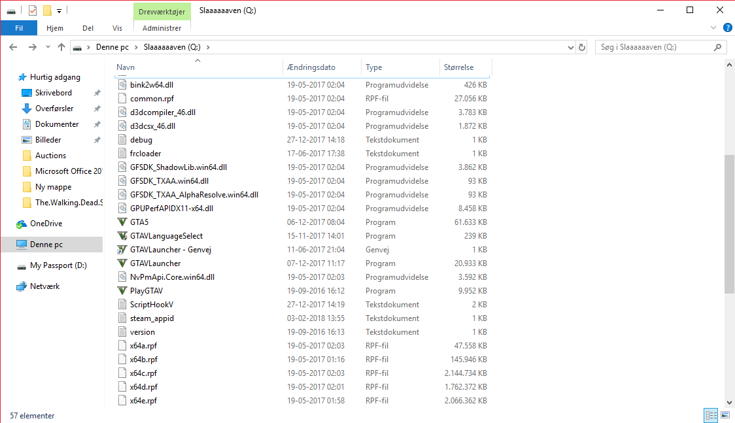Unpin Skrivebord from quick access

tap(97, 93)
